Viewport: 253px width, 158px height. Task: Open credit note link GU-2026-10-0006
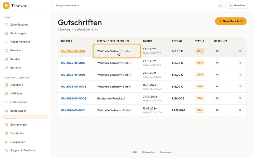pyautogui.click(x=73, y=75)
